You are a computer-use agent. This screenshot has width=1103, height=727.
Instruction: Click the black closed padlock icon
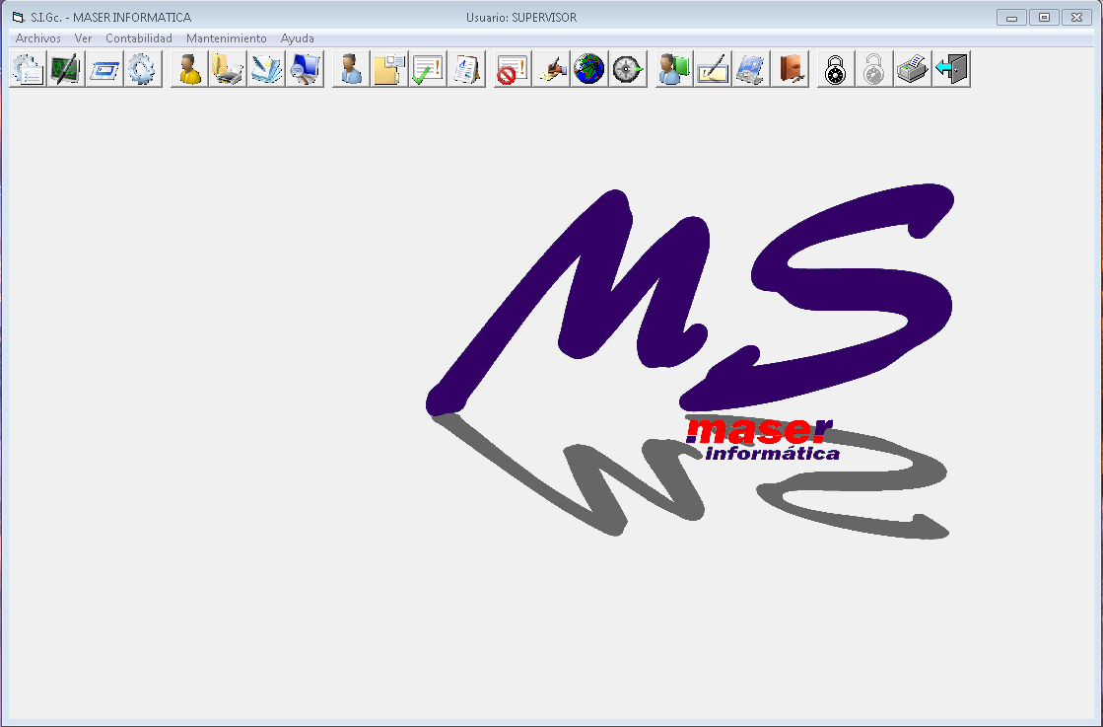click(837, 69)
